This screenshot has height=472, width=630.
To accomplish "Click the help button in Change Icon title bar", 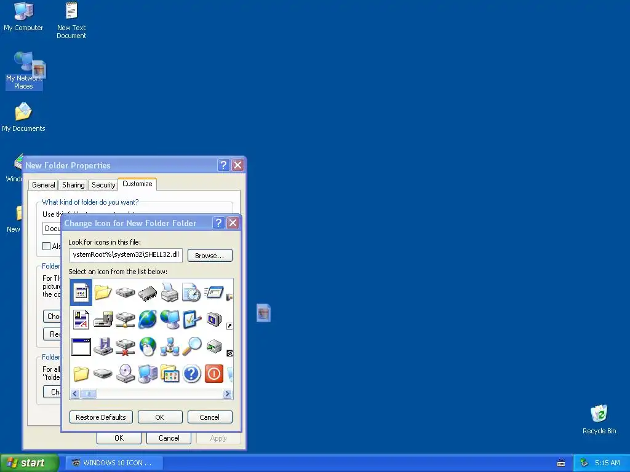I will click(x=218, y=222).
